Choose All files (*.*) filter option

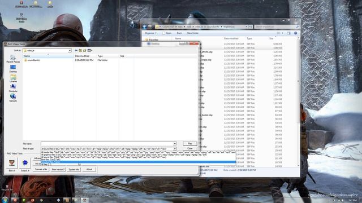138,164
